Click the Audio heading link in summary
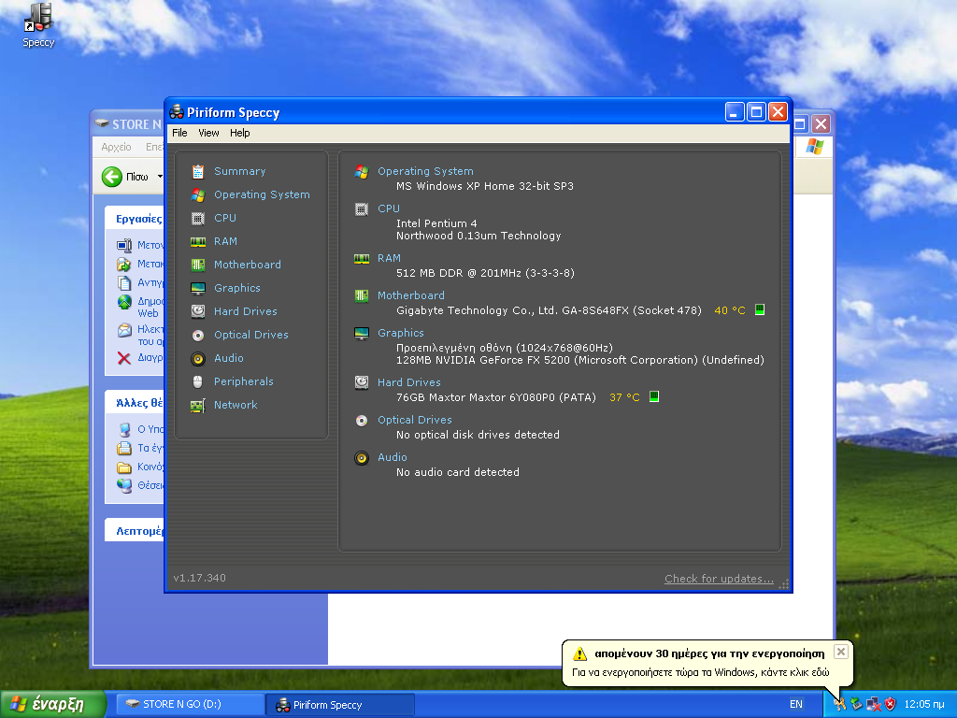This screenshot has height=718, width=957. (x=392, y=457)
